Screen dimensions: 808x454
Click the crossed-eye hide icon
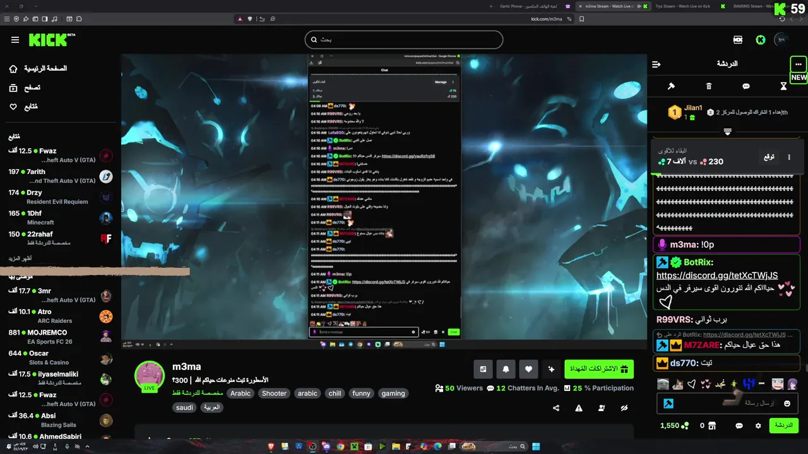pos(624,408)
